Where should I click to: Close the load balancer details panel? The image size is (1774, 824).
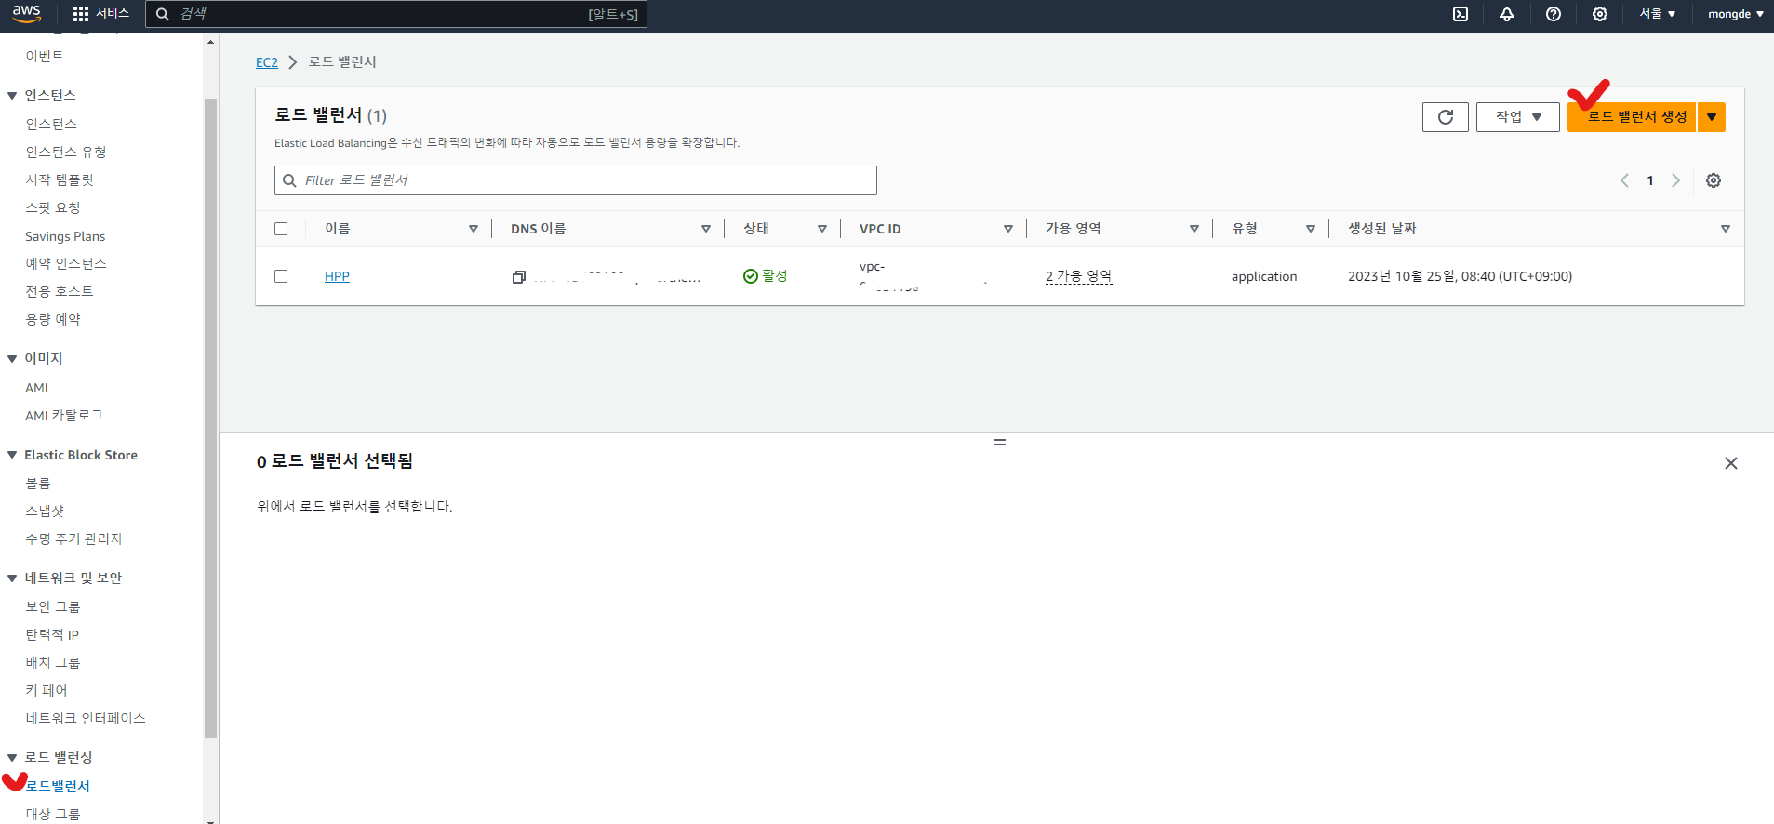coord(1731,463)
